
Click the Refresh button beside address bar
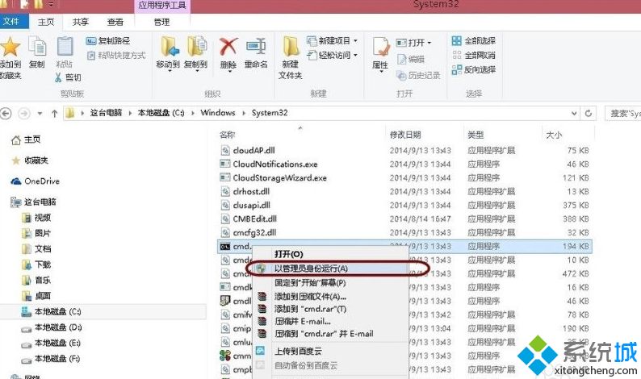pos(589,113)
